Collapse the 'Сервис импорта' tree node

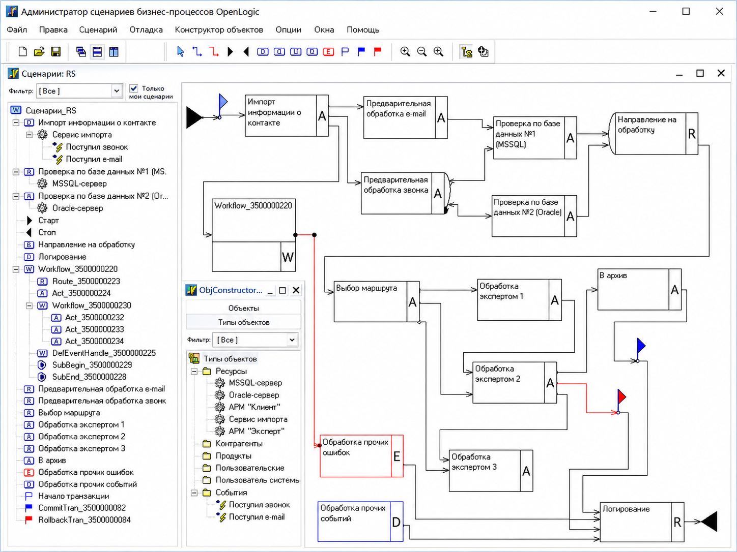(x=29, y=135)
